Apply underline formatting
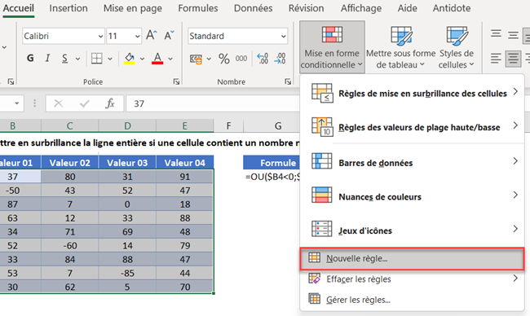 click(x=64, y=59)
